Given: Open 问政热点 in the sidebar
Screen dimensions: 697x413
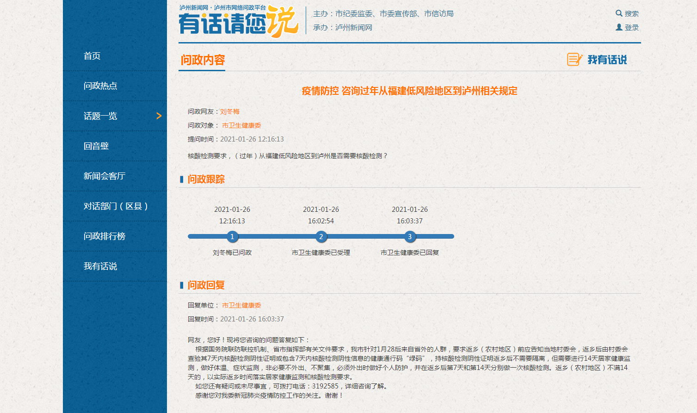Looking at the screenshot, I should click(x=100, y=86).
